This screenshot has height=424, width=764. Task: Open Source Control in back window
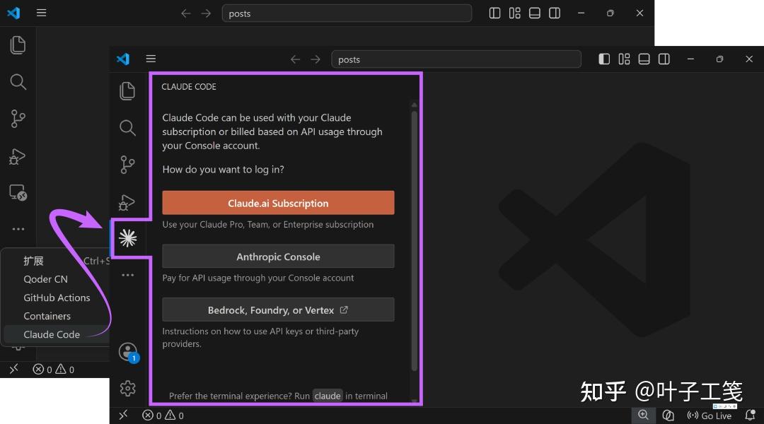click(x=18, y=118)
